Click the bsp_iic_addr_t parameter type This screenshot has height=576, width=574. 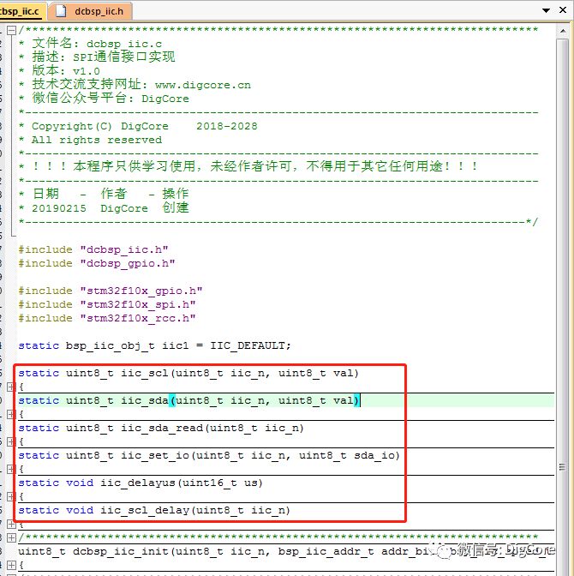pyautogui.click(x=326, y=551)
